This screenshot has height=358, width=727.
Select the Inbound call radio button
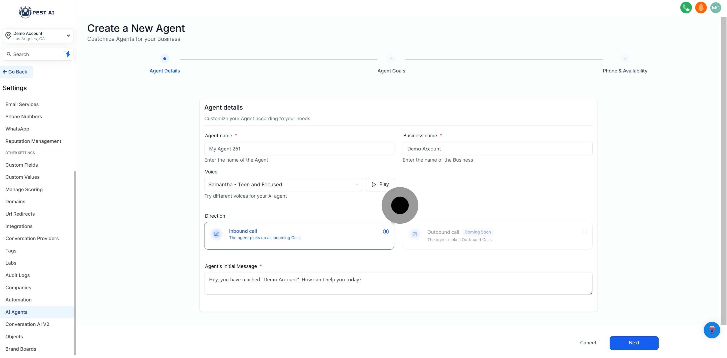(x=386, y=232)
